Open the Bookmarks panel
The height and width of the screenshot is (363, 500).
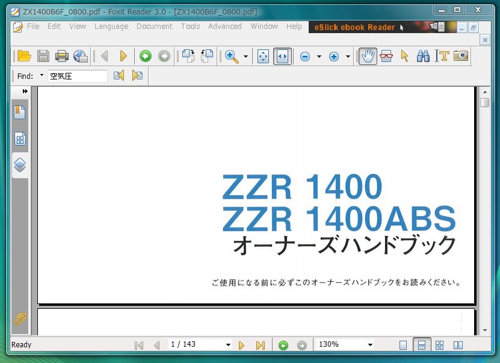pos(20,113)
